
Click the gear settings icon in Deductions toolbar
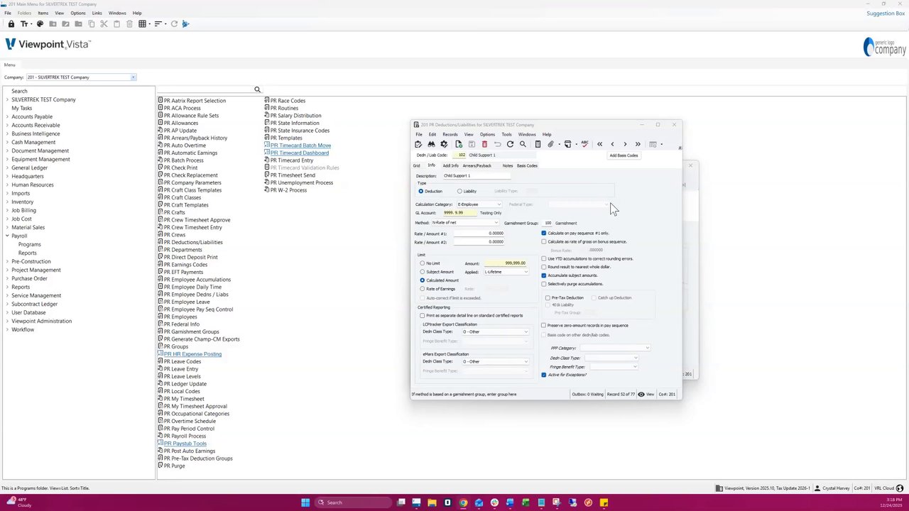click(445, 144)
